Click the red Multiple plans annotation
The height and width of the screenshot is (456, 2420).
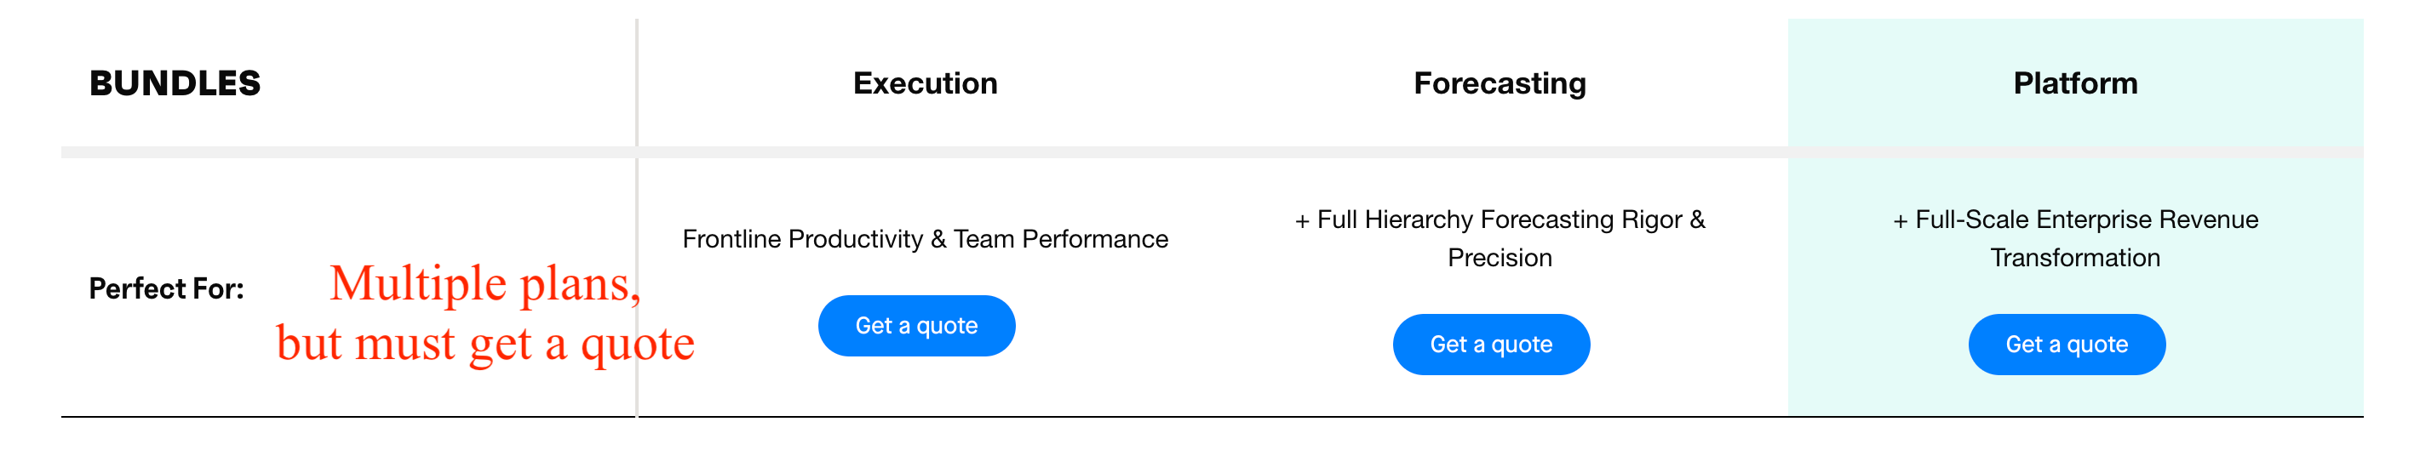coord(485,283)
